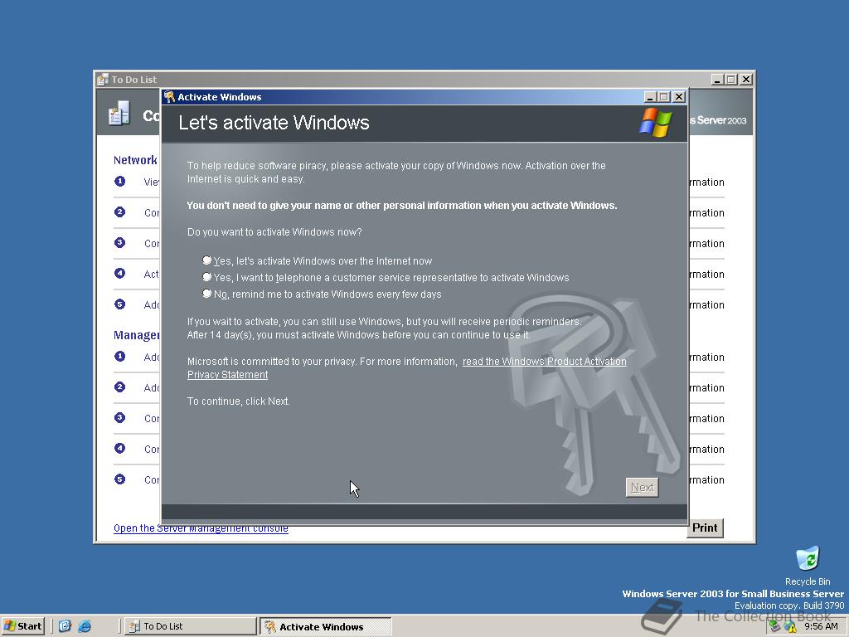Image resolution: width=849 pixels, height=637 pixels.
Task: Click the Next button in Activate Windows
Action: point(643,488)
